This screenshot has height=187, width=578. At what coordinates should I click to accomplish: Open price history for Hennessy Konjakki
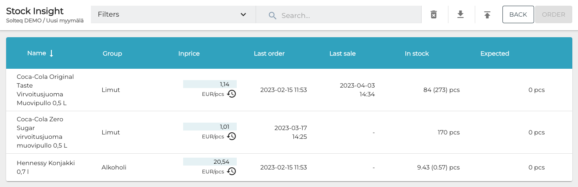click(x=231, y=171)
